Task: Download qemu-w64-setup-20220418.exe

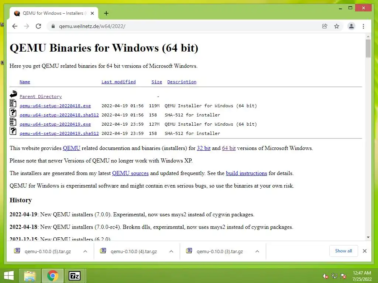Action: [x=55, y=106]
